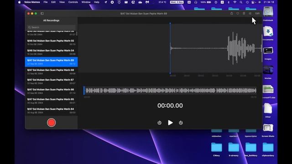Click the Malwarebytes M menu bar icon

click(x=147, y=2)
